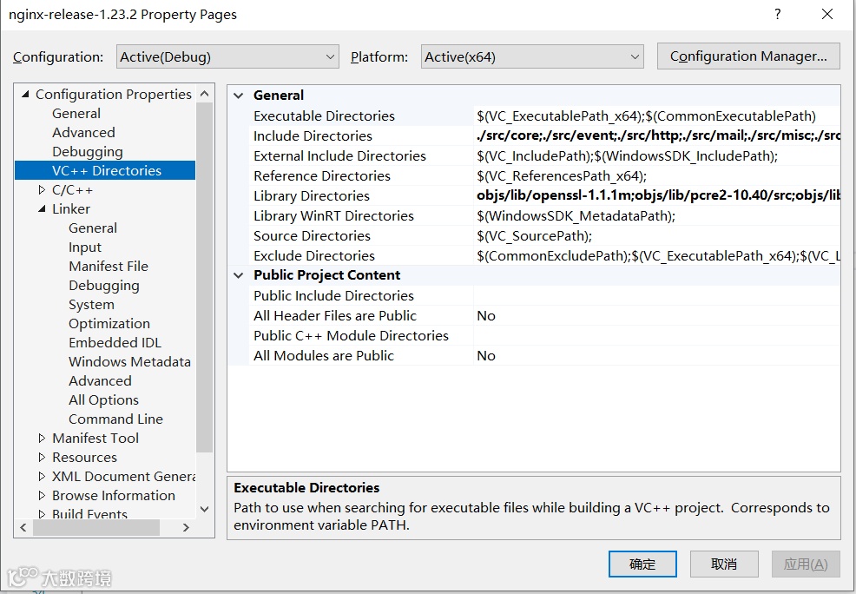
Task: Select the Browse Information tree item
Action: (114, 495)
